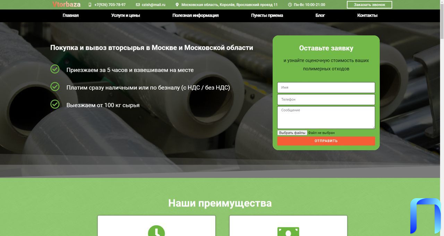Click the Покупка и вывоз вторсырья heading
Screen dimensions: 444x236
click(152, 48)
